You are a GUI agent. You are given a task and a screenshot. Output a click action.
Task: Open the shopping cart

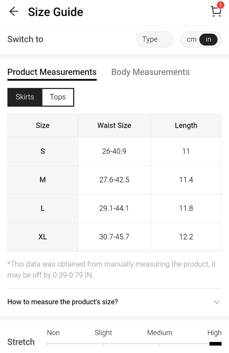click(216, 12)
